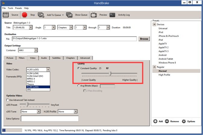This screenshot has width=203, height=135.
Task: Select the High Profile preset
Action: tap(164, 75)
